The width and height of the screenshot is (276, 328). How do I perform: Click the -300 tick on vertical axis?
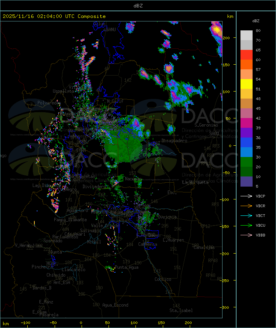225,307
